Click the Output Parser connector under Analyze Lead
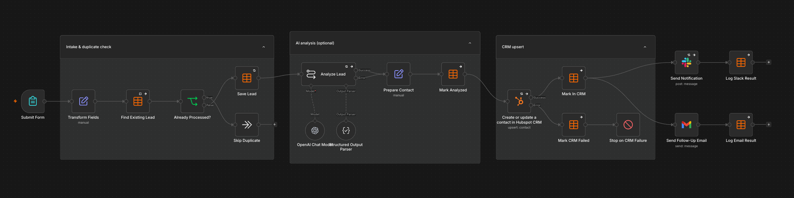This screenshot has width=794, height=198. click(346, 86)
